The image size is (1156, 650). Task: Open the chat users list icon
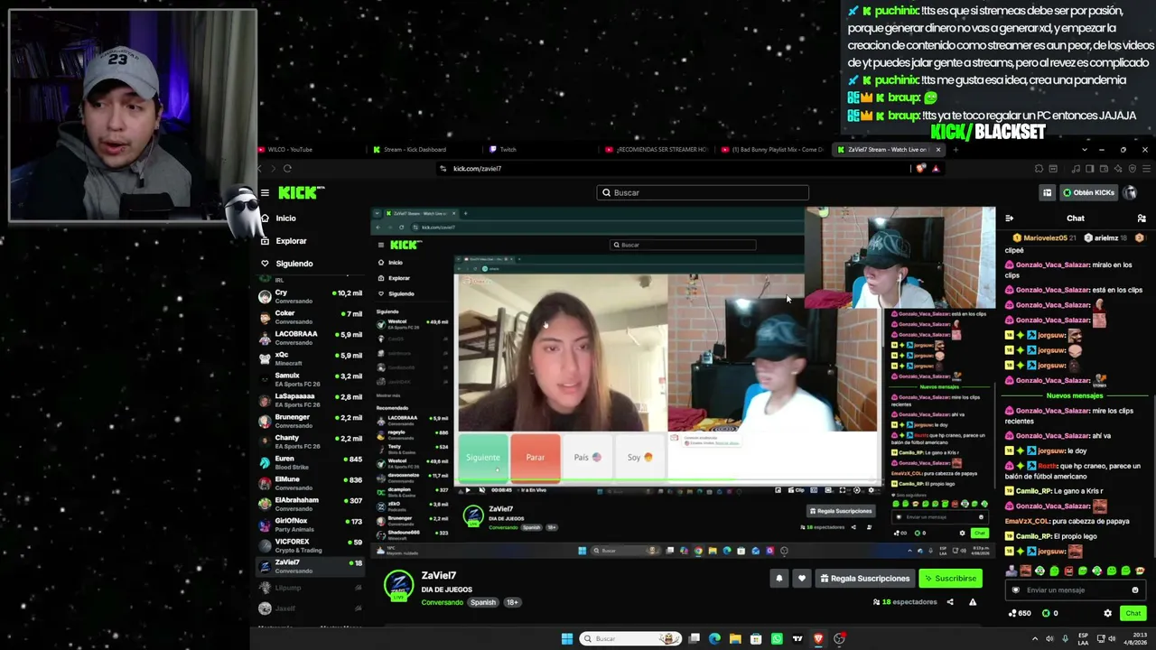[x=1142, y=218]
